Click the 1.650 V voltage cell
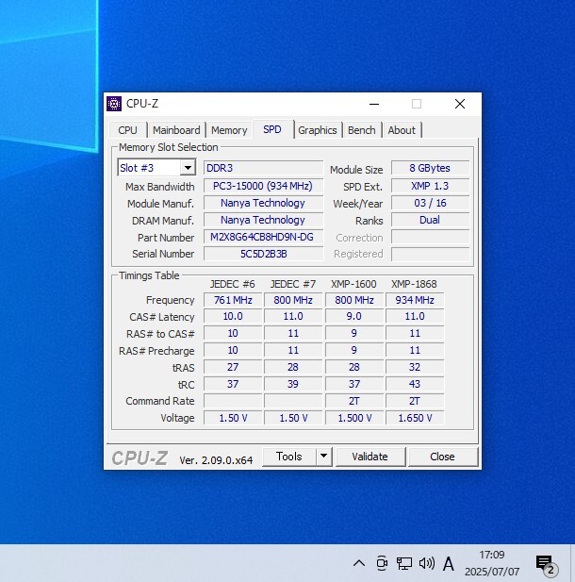Image resolution: width=575 pixels, height=582 pixels. (415, 418)
